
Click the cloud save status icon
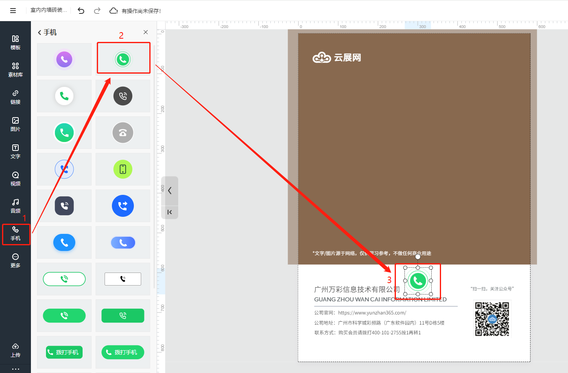click(x=114, y=11)
